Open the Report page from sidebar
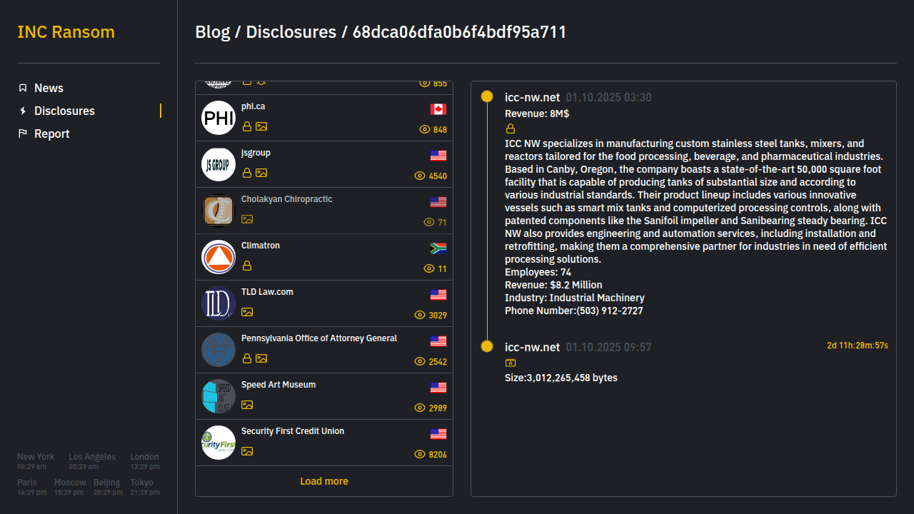The image size is (914, 514). tap(51, 133)
